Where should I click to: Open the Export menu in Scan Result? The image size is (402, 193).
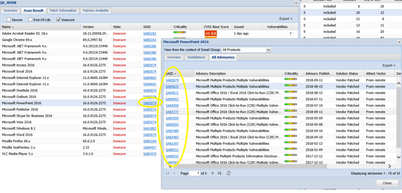click(x=285, y=19)
